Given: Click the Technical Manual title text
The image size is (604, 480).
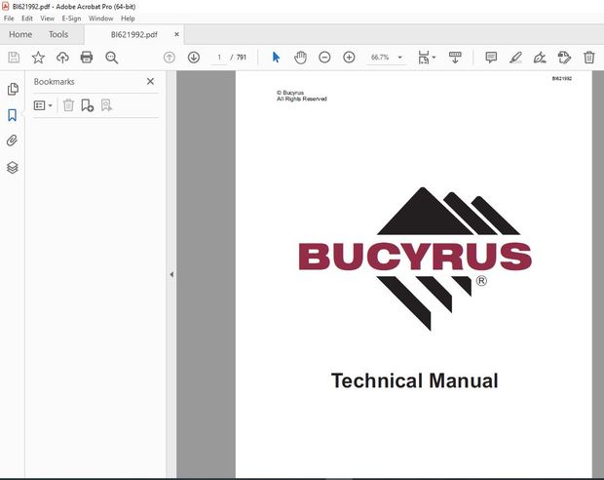Looking at the screenshot, I should pyautogui.click(x=414, y=380).
